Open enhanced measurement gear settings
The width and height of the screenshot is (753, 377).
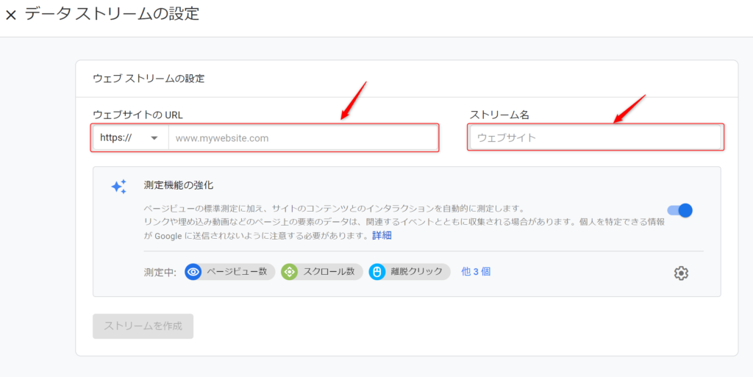point(681,273)
